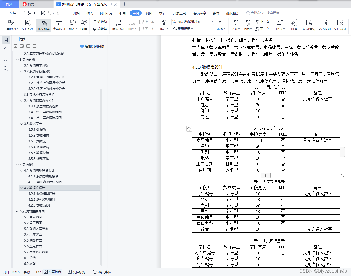This screenshot has width=351, height=276.
Task: Start 朗读 read aloud
Action: 84,25
